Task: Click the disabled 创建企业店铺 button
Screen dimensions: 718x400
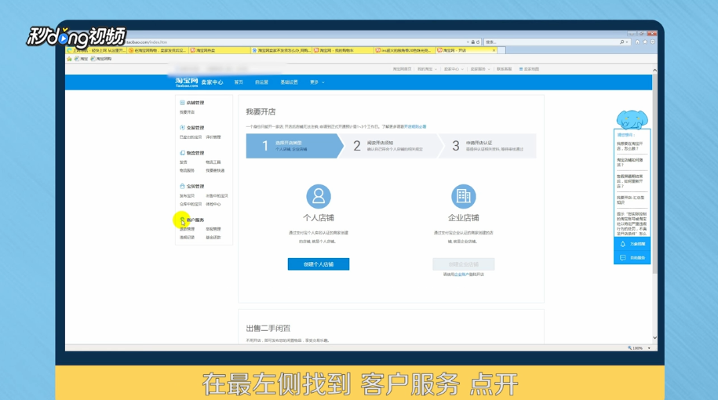Action: tap(464, 264)
